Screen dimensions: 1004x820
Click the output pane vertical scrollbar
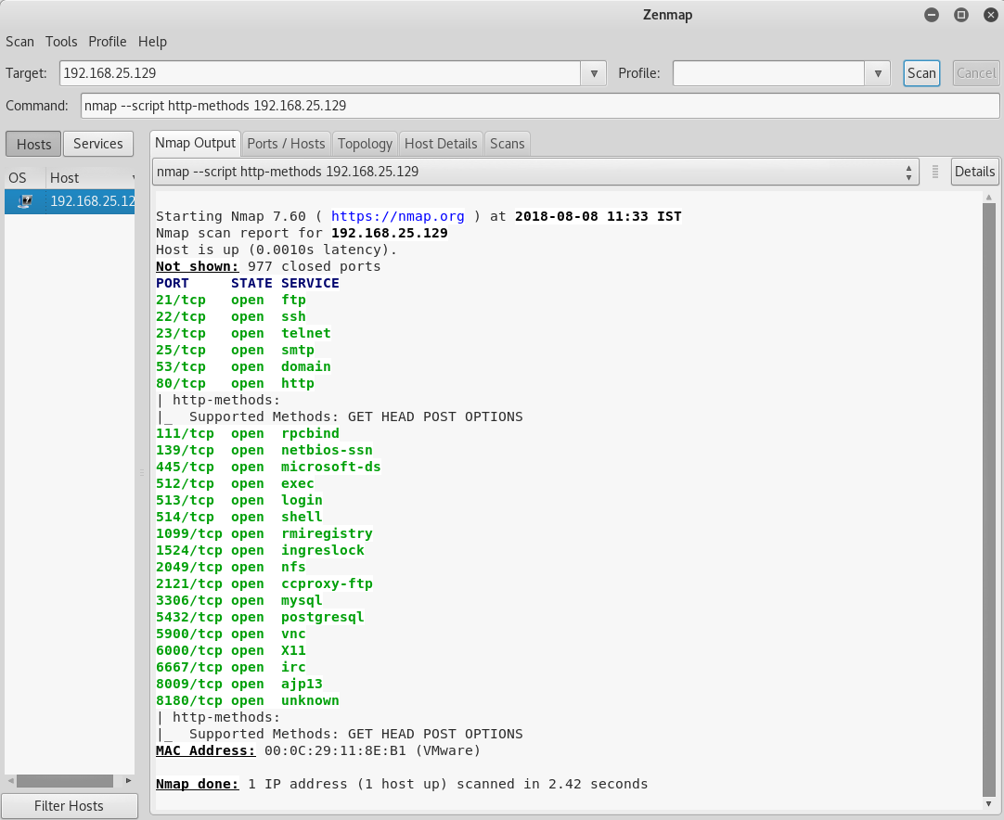[988, 499]
